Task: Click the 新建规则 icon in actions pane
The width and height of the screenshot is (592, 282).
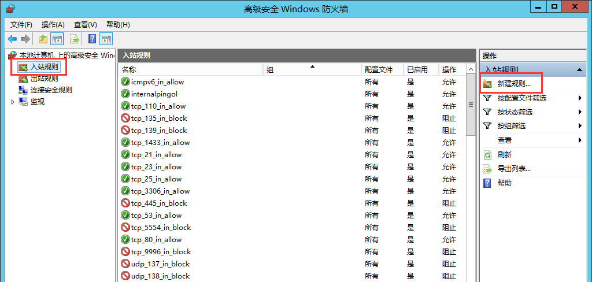Action: click(487, 84)
